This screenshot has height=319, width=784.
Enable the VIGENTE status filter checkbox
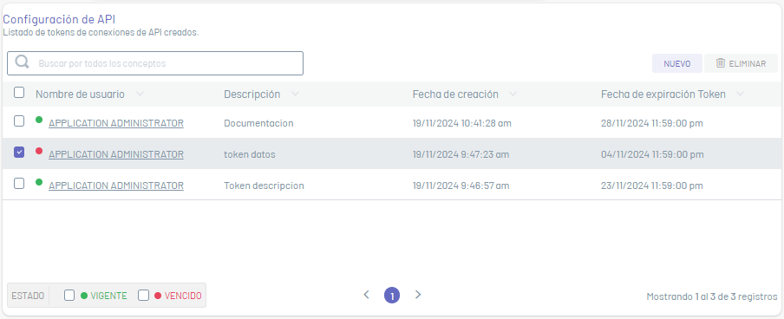[x=69, y=296]
